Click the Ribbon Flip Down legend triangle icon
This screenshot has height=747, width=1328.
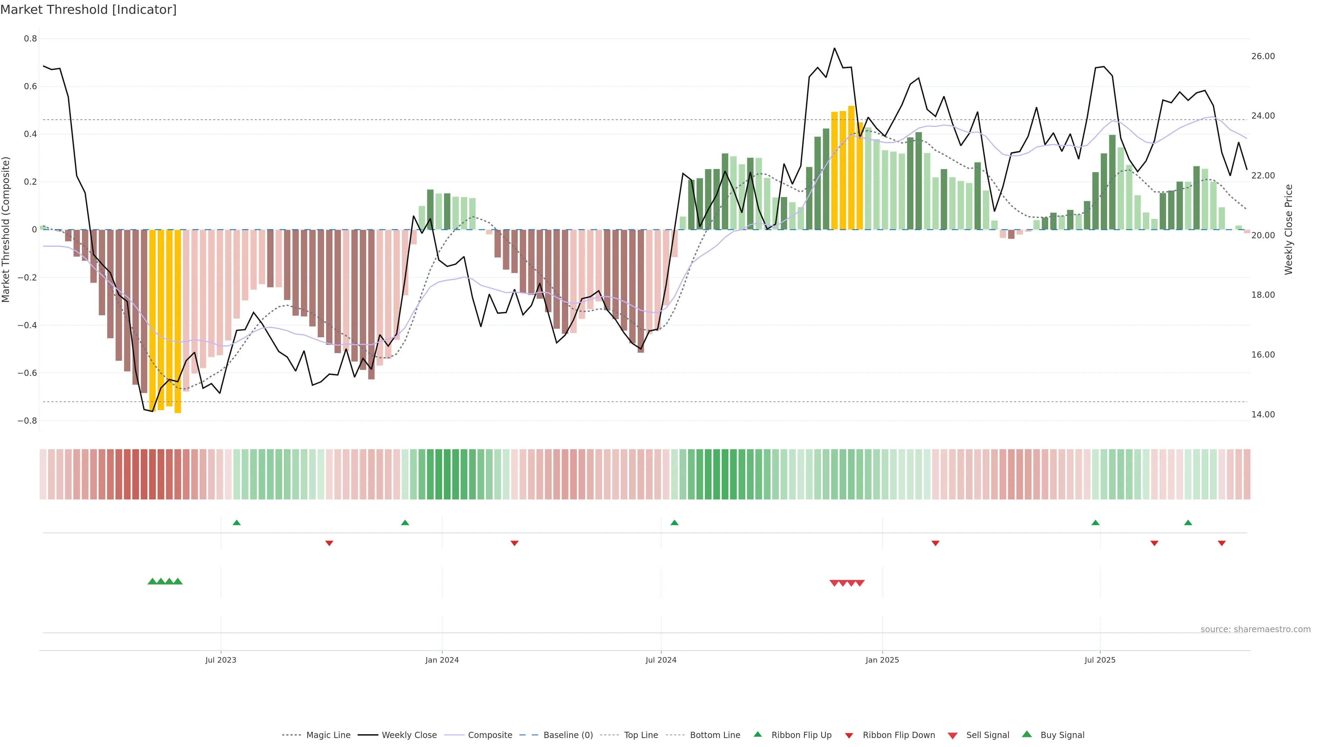tap(849, 735)
